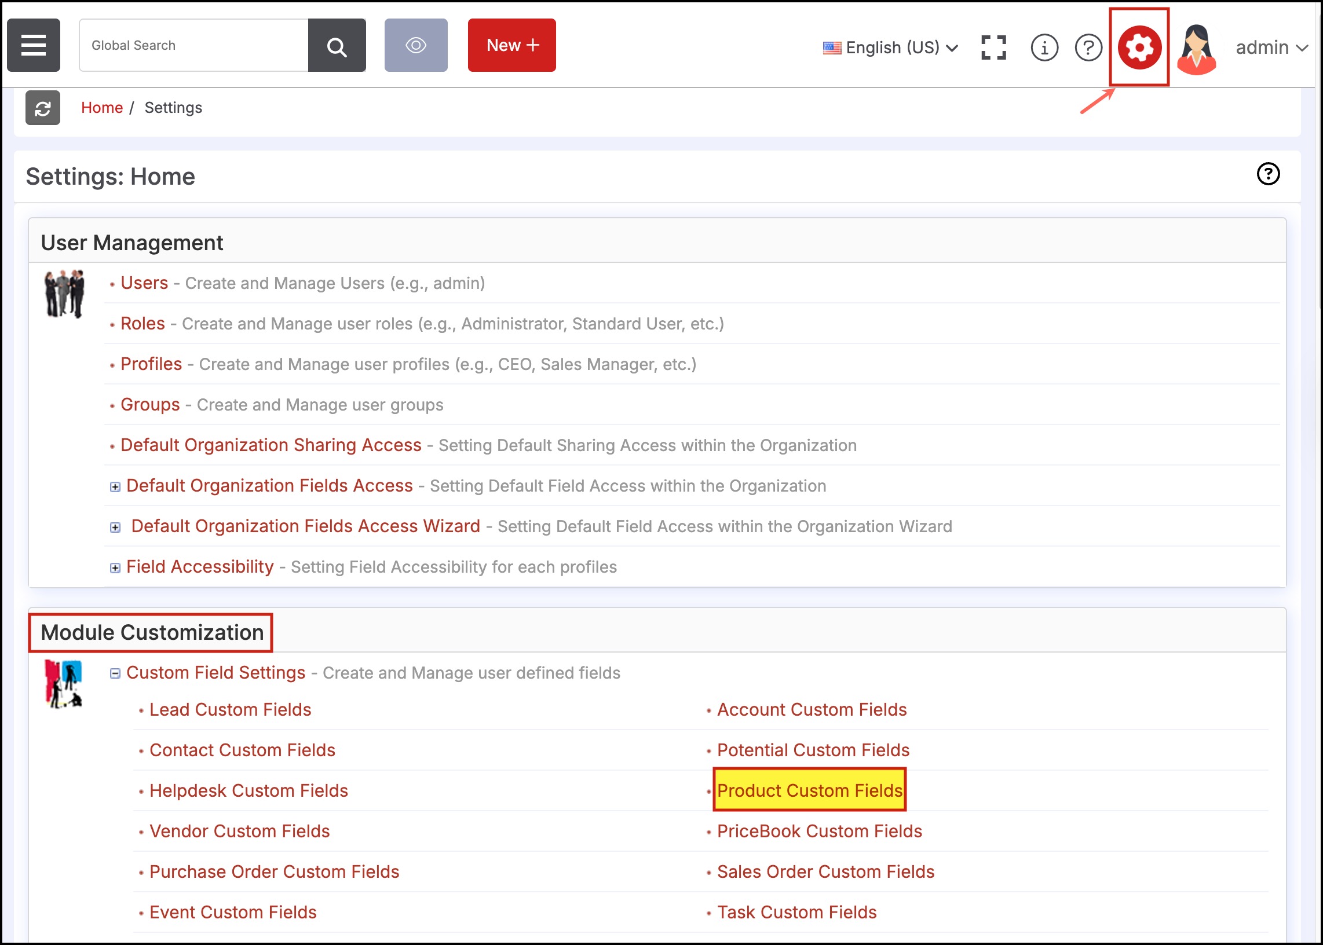This screenshot has height=945, width=1323.
Task: Open Roles settings link
Action: [142, 324]
